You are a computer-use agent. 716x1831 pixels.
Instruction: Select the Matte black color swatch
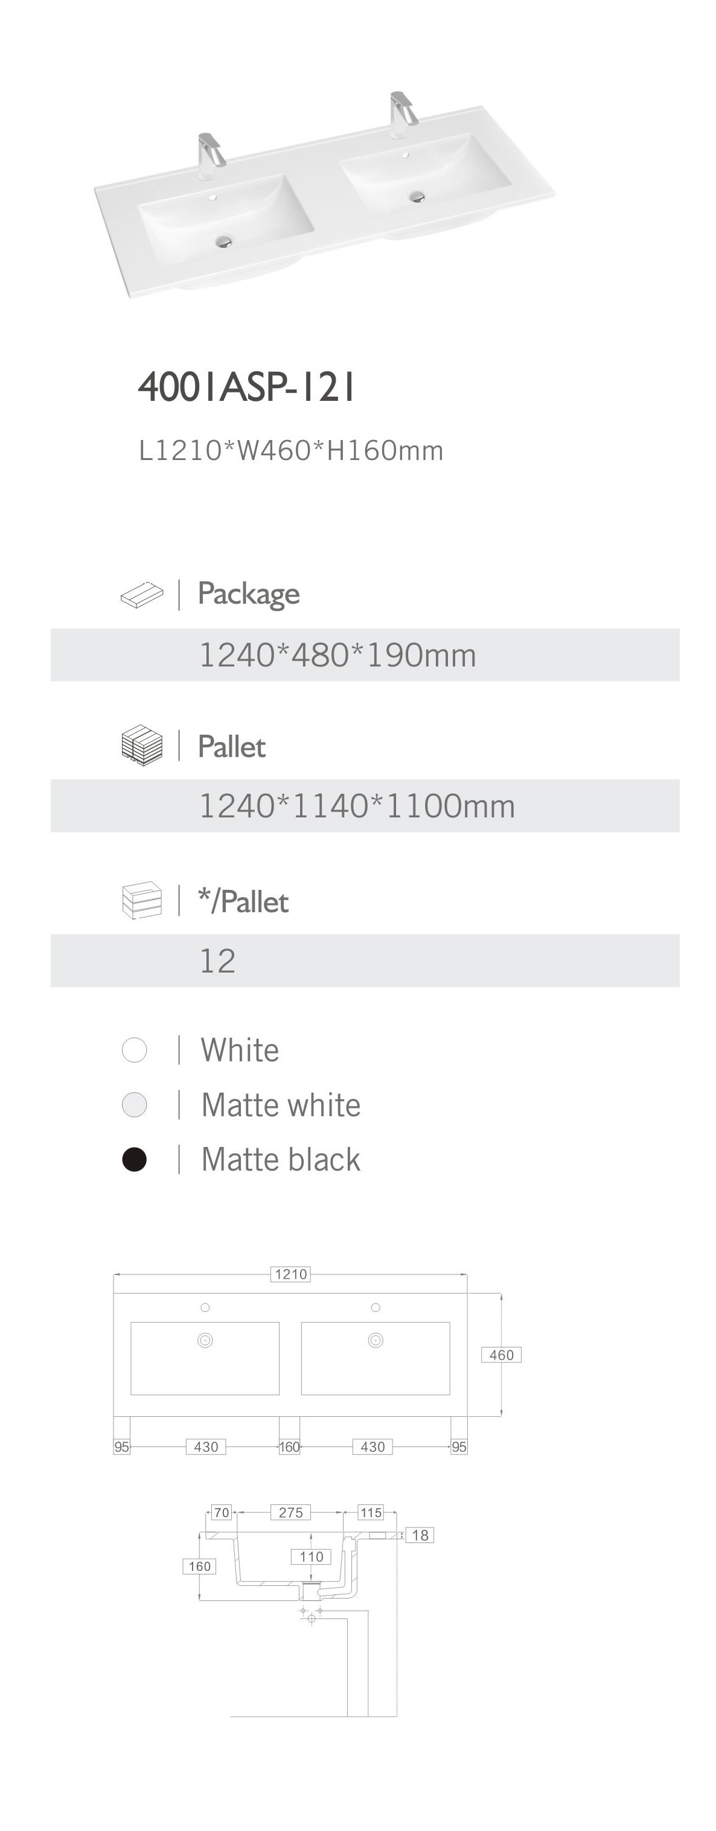[135, 1158]
